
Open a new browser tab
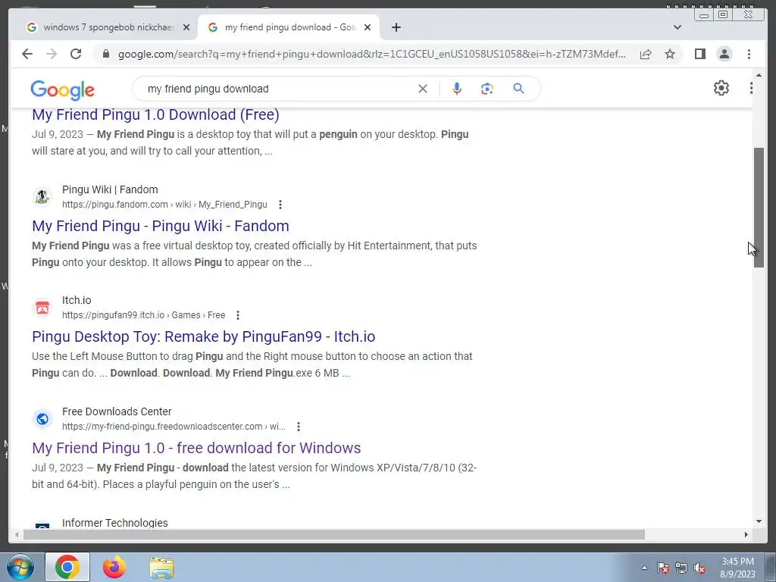[396, 27]
